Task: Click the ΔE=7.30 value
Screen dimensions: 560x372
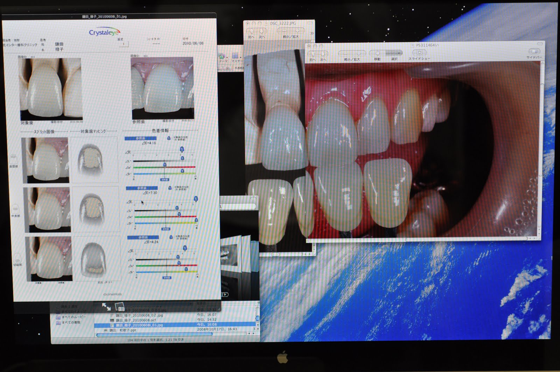Action: 150,193
